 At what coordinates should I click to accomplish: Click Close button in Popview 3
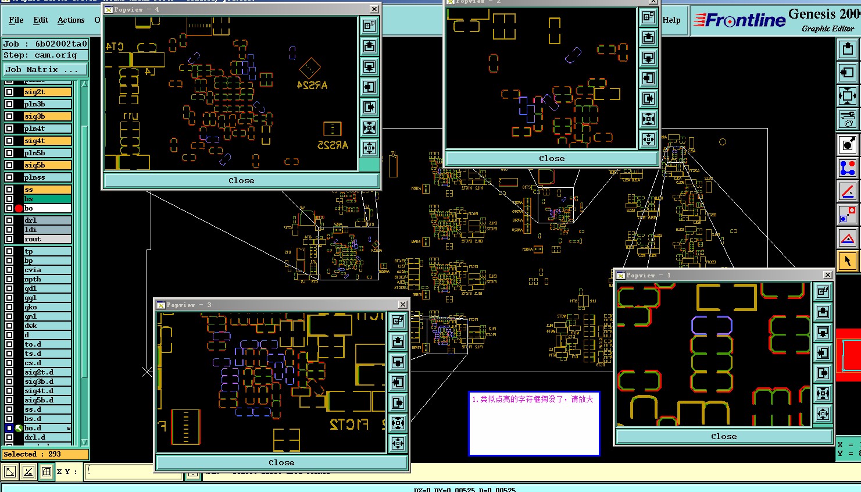point(281,462)
